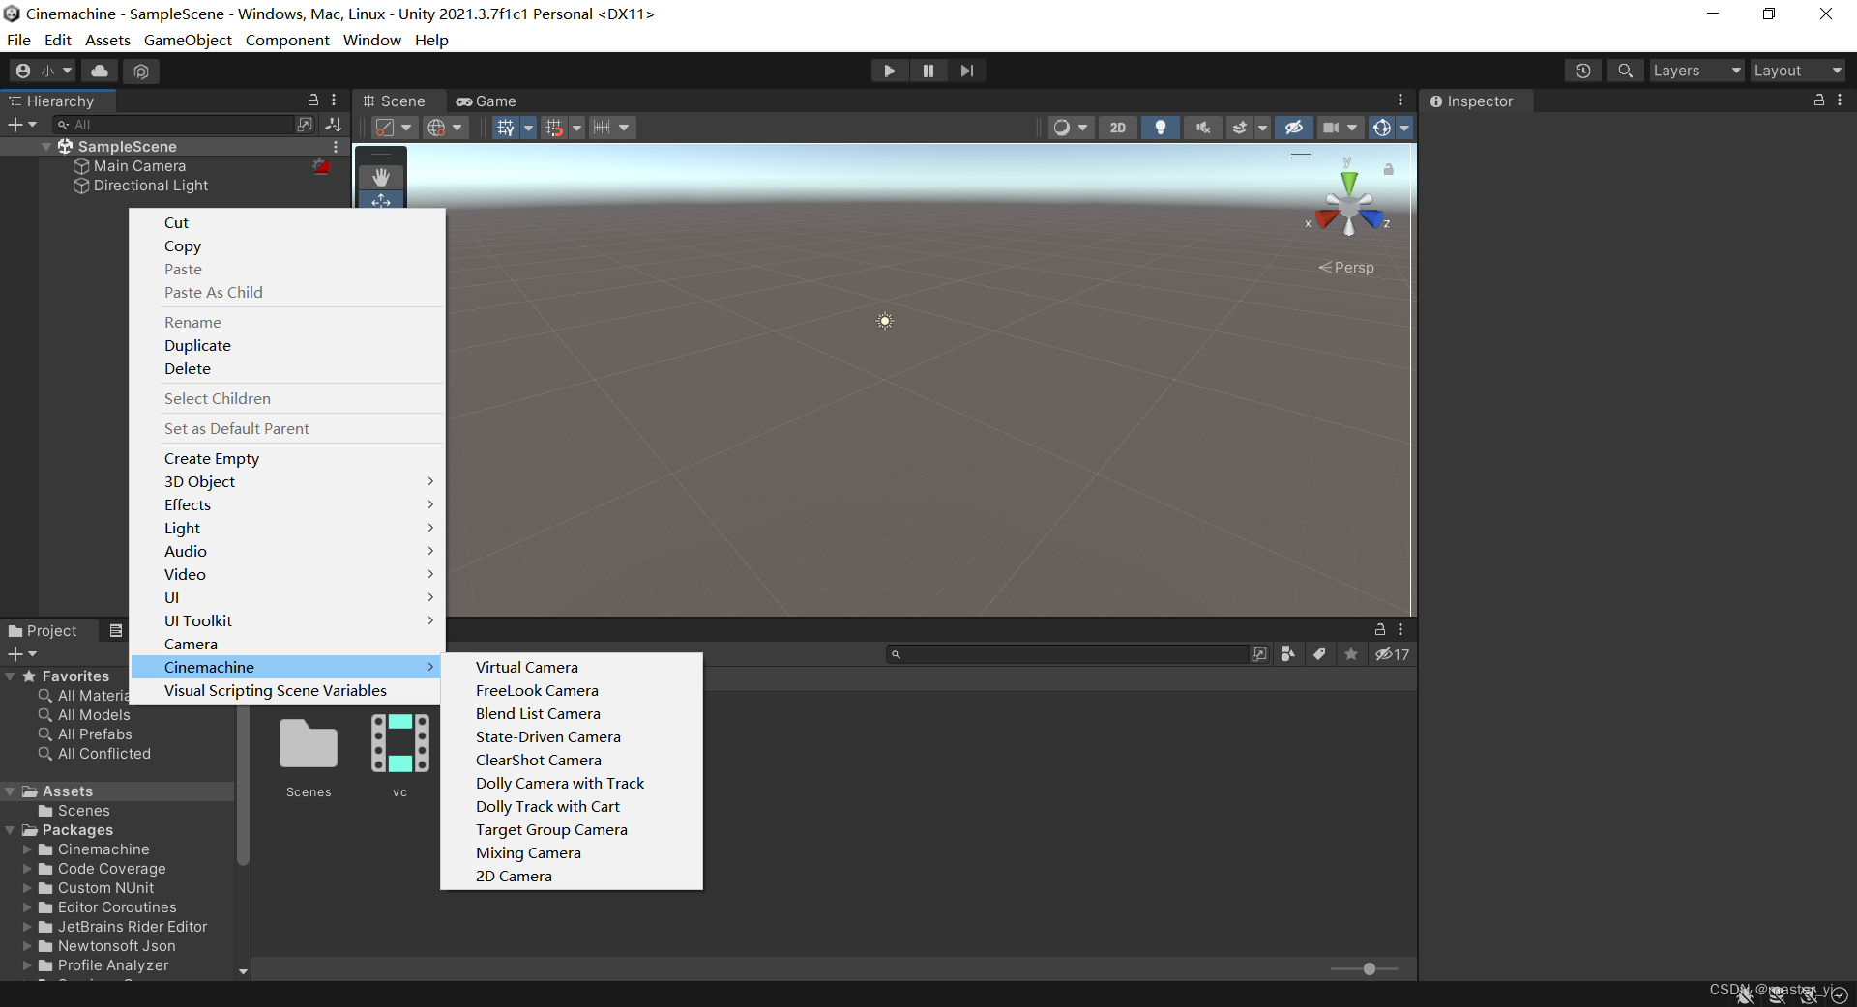The height and width of the screenshot is (1007, 1857).
Task: Expand the Code Coverage package folder
Action: point(27,869)
